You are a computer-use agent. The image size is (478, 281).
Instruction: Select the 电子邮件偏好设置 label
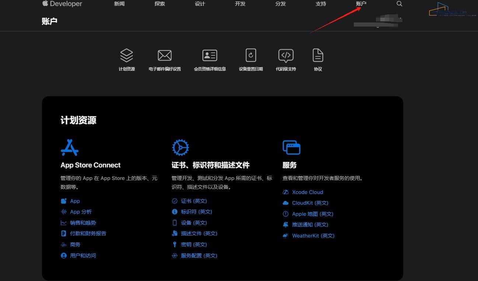[165, 69]
